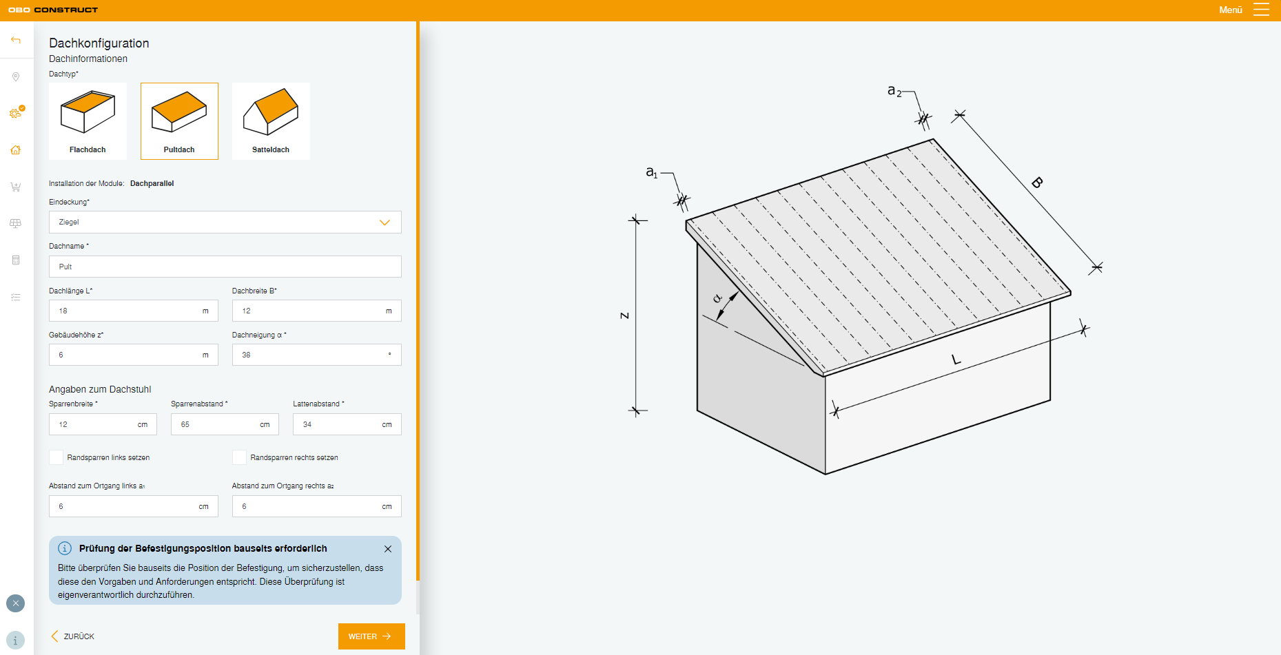The height and width of the screenshot is (655, 1281).
Task: Open the shopping cart step icon
Action: (16, 187)
